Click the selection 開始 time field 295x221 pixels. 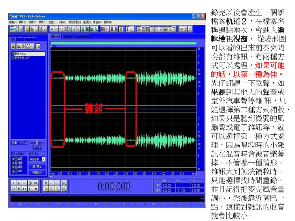[x=168, y=186]
